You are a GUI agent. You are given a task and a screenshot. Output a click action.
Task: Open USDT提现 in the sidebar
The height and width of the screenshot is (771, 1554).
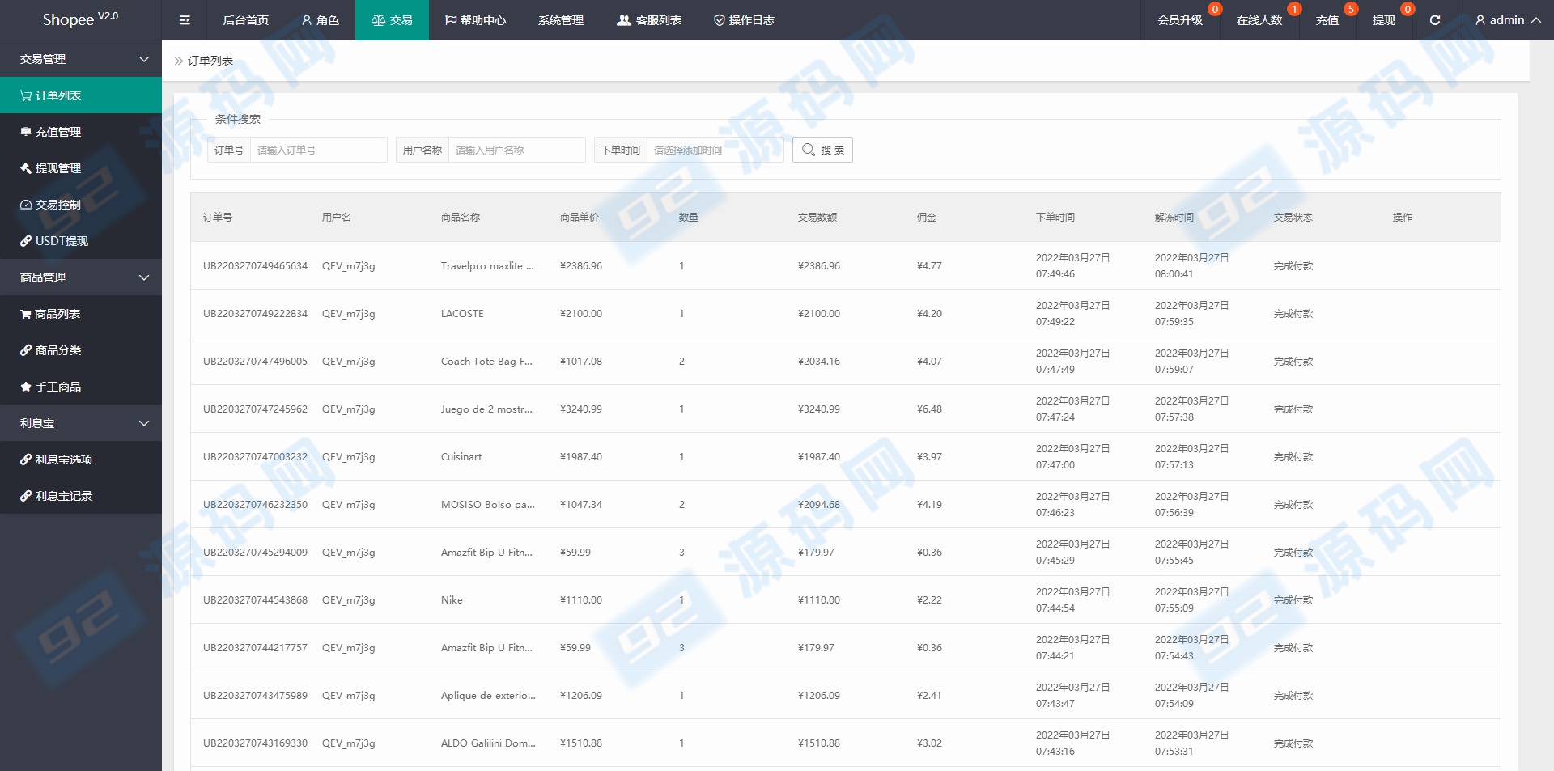[x=81, y=241]
